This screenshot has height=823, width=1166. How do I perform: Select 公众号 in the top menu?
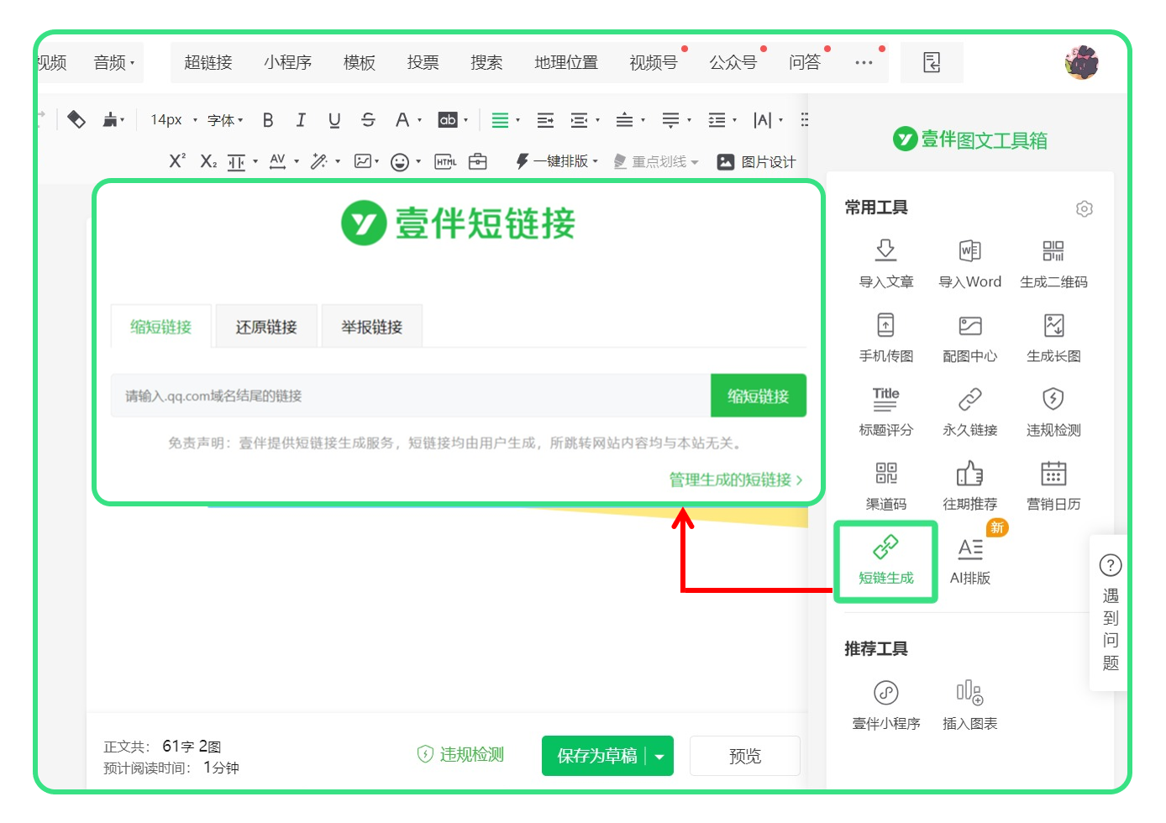click(733, 62)
